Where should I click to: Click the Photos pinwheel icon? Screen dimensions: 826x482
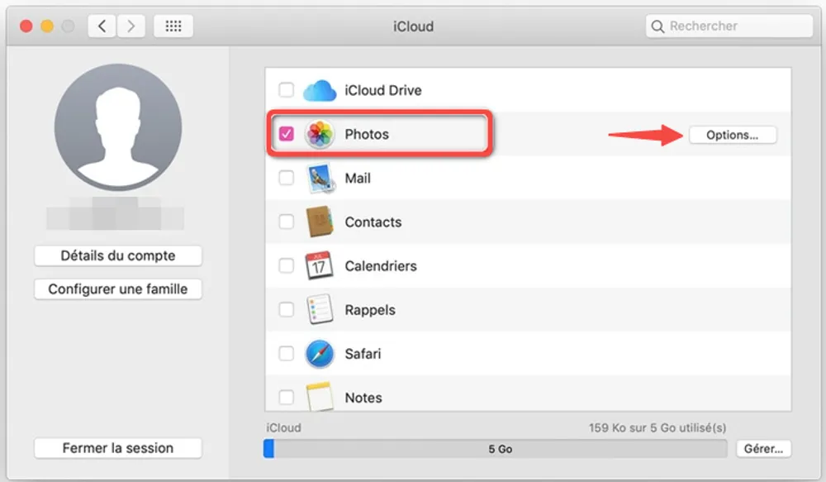[319, 134]
